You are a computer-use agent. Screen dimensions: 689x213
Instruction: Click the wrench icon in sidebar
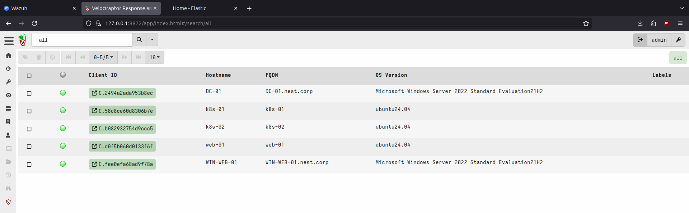(9, 82)
